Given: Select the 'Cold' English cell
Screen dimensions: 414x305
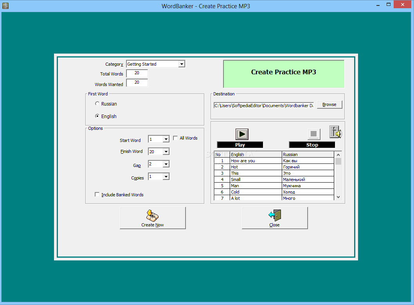Looking at the screenshot, I should click(x=256, y=192).
